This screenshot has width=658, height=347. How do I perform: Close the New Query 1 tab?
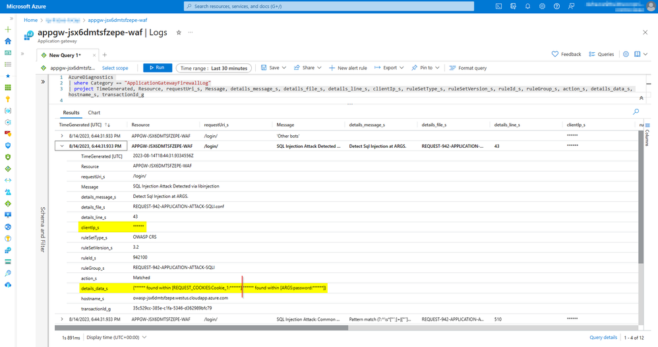pyautogui.click(x=94, y=55)
